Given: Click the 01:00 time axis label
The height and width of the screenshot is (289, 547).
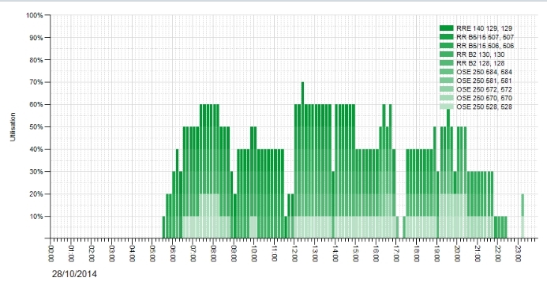Looking at the screenshot, I should pos(71,253).
